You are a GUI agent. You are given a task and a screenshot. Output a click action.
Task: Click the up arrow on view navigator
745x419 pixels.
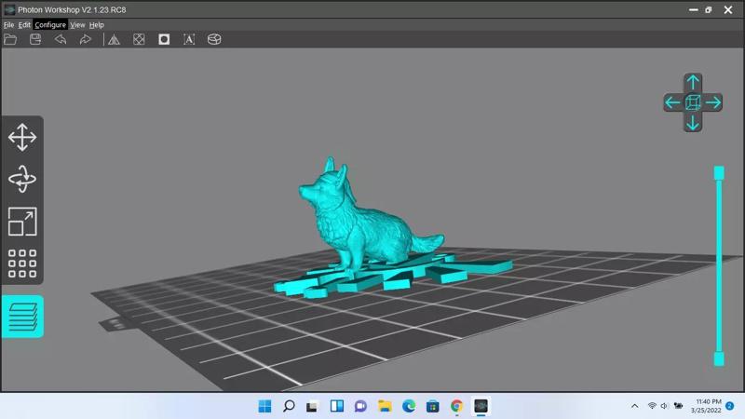693,83
